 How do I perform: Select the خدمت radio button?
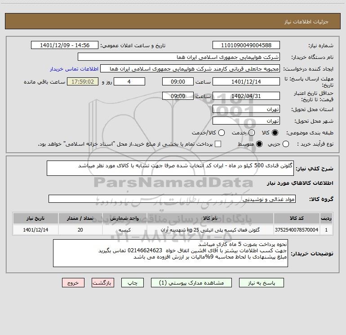coord(252,133)
